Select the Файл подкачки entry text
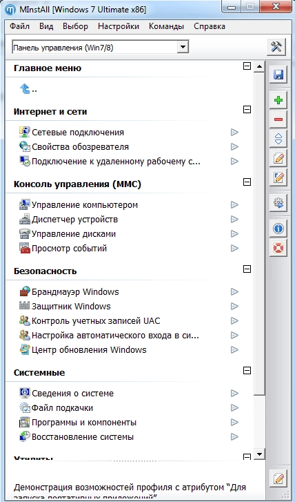Screen dimensions: 295x502 (62, 408)
